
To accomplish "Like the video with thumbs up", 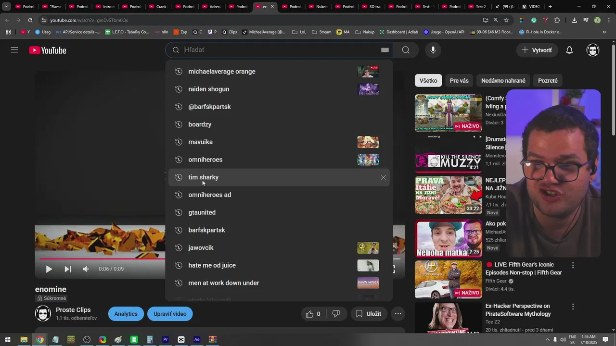I will click(x=313, y=314).
